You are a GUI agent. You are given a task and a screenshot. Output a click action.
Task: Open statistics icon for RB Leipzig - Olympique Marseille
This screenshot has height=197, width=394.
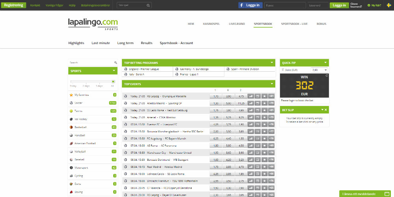pos(250,96)
